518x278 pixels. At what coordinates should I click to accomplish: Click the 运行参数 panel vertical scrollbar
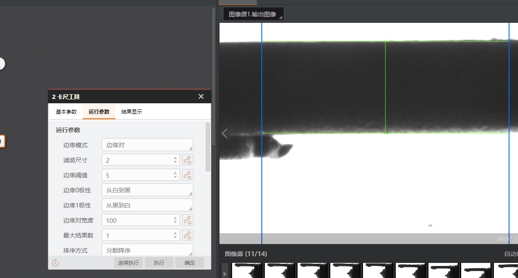(208, 146)
